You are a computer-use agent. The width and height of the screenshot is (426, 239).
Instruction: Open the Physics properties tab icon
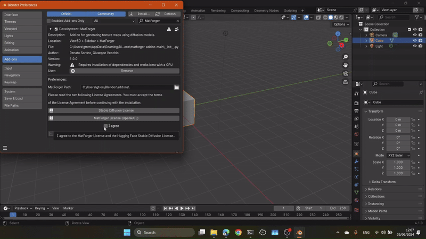tap(356, 177)
